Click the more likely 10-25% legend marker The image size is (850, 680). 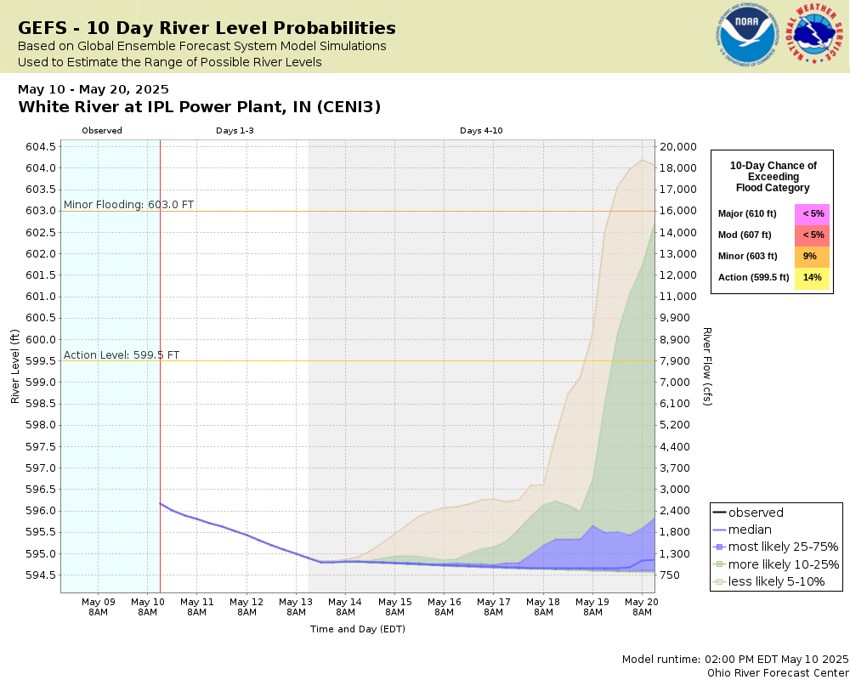719,564
